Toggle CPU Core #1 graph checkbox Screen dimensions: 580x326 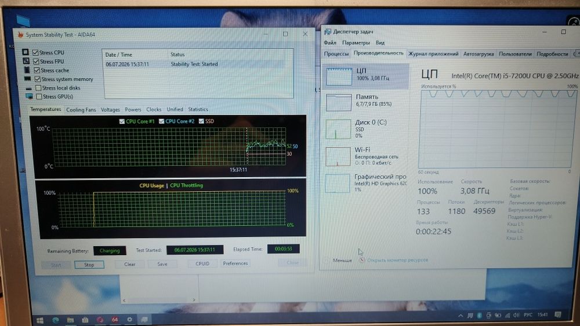click(122, 122)
